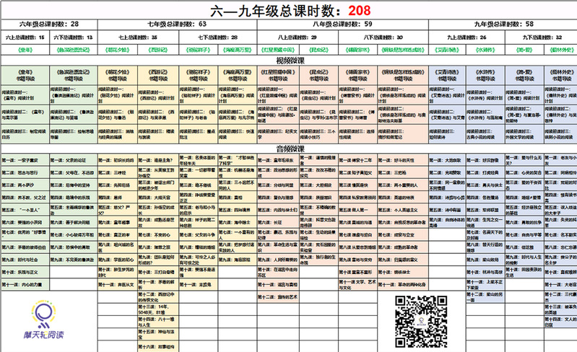
Task: Select the 视频微课 section heading row
Action: [289, 61]
